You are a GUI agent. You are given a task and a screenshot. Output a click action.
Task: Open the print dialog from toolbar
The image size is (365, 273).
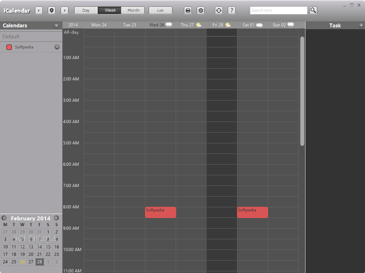point(188,10)
